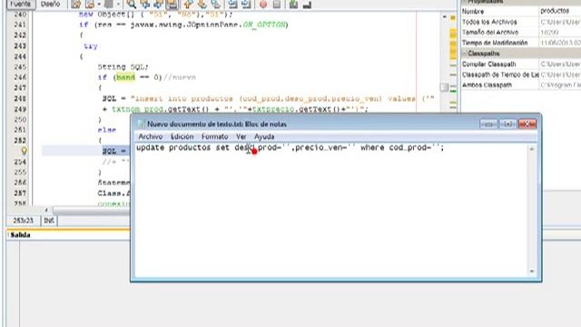
Task: Switch to the Fuente source tab
Action: (x=21, y=4)
